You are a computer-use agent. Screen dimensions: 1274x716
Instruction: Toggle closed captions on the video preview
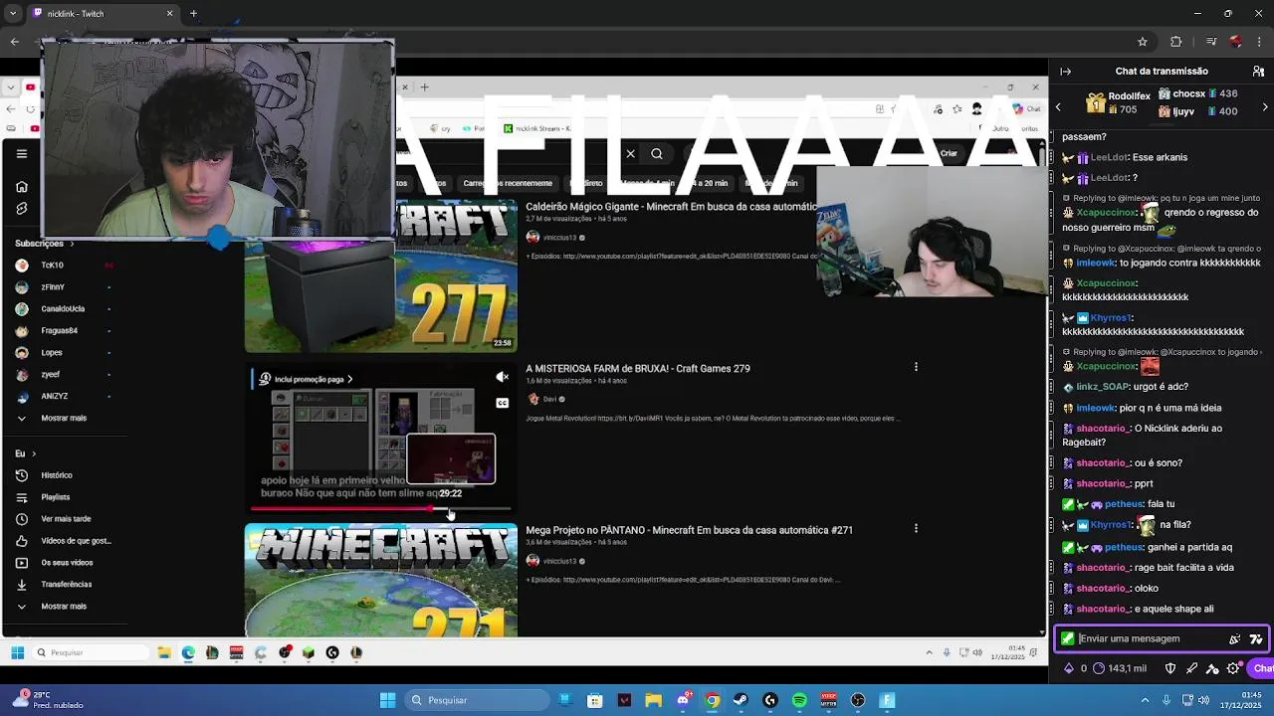coord(503,403)
